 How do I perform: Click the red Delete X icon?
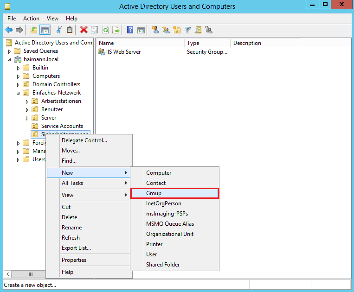84,30
